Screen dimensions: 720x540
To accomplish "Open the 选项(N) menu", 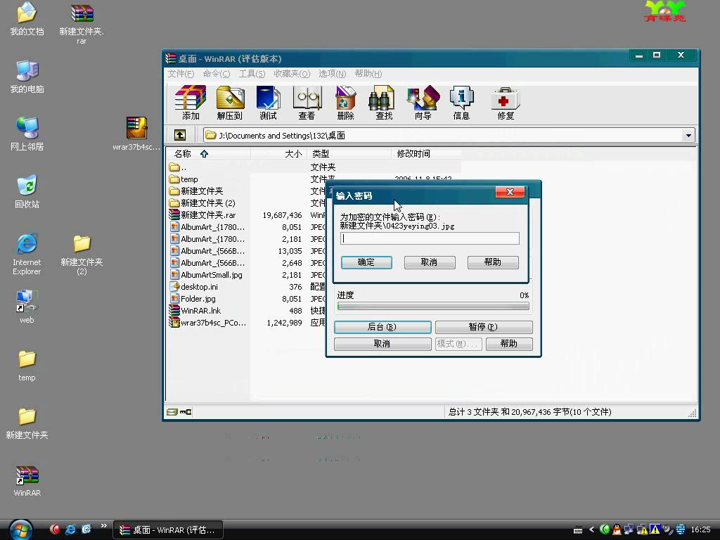I will 332,74.
